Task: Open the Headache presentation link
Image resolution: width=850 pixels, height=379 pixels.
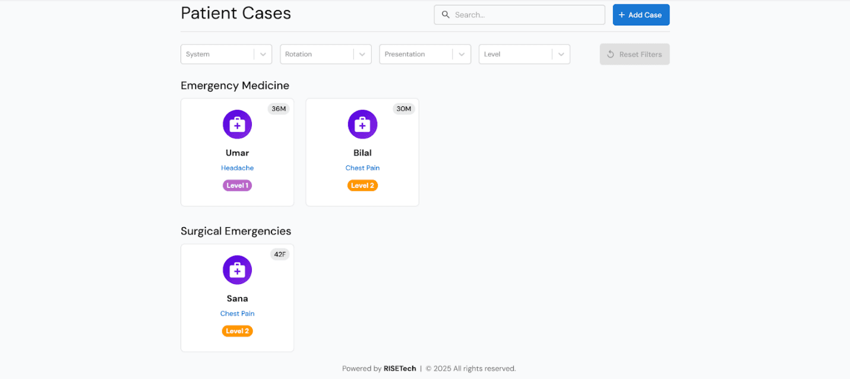Action: (x=237, y=168)
